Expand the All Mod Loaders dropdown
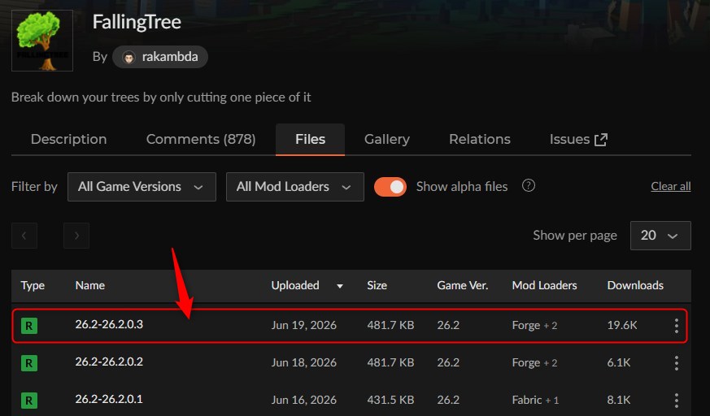This screenshot has width=710, height=416. (294, 187)
